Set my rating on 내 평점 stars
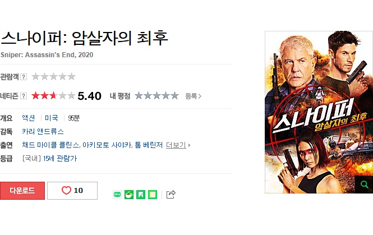 pos(156,96)
